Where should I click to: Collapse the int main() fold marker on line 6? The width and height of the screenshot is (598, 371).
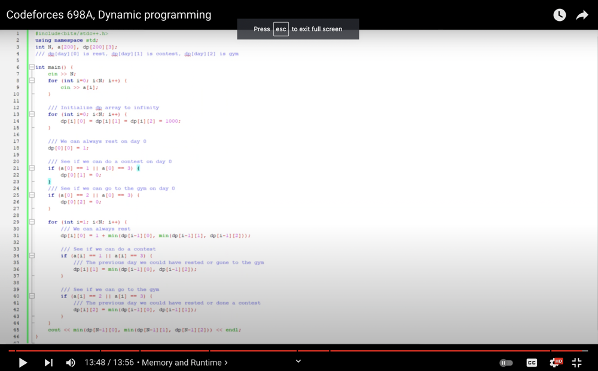pos(32,67)
